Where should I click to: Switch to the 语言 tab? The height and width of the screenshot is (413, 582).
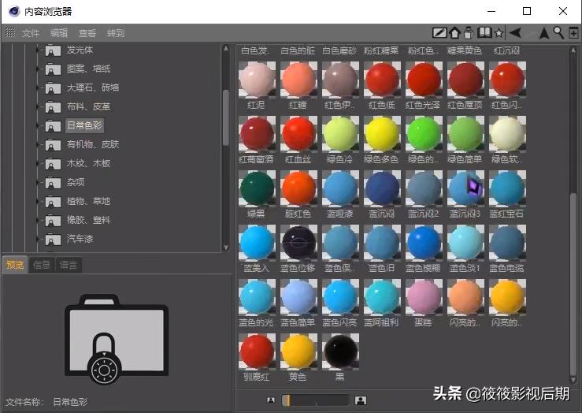tap(69, 265)
